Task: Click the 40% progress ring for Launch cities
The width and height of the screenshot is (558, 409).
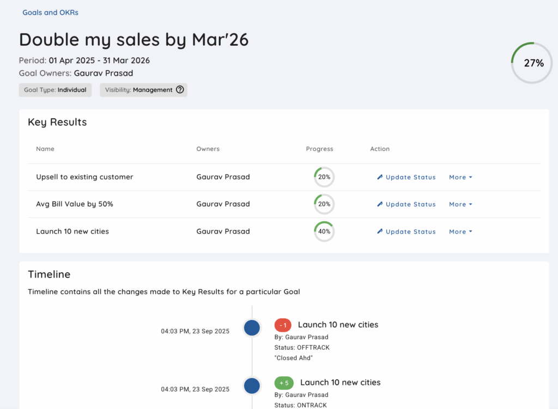Action: tap(324, 231)
